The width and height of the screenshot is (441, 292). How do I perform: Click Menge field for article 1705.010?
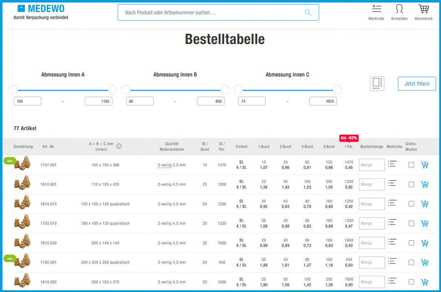point(372,223)
